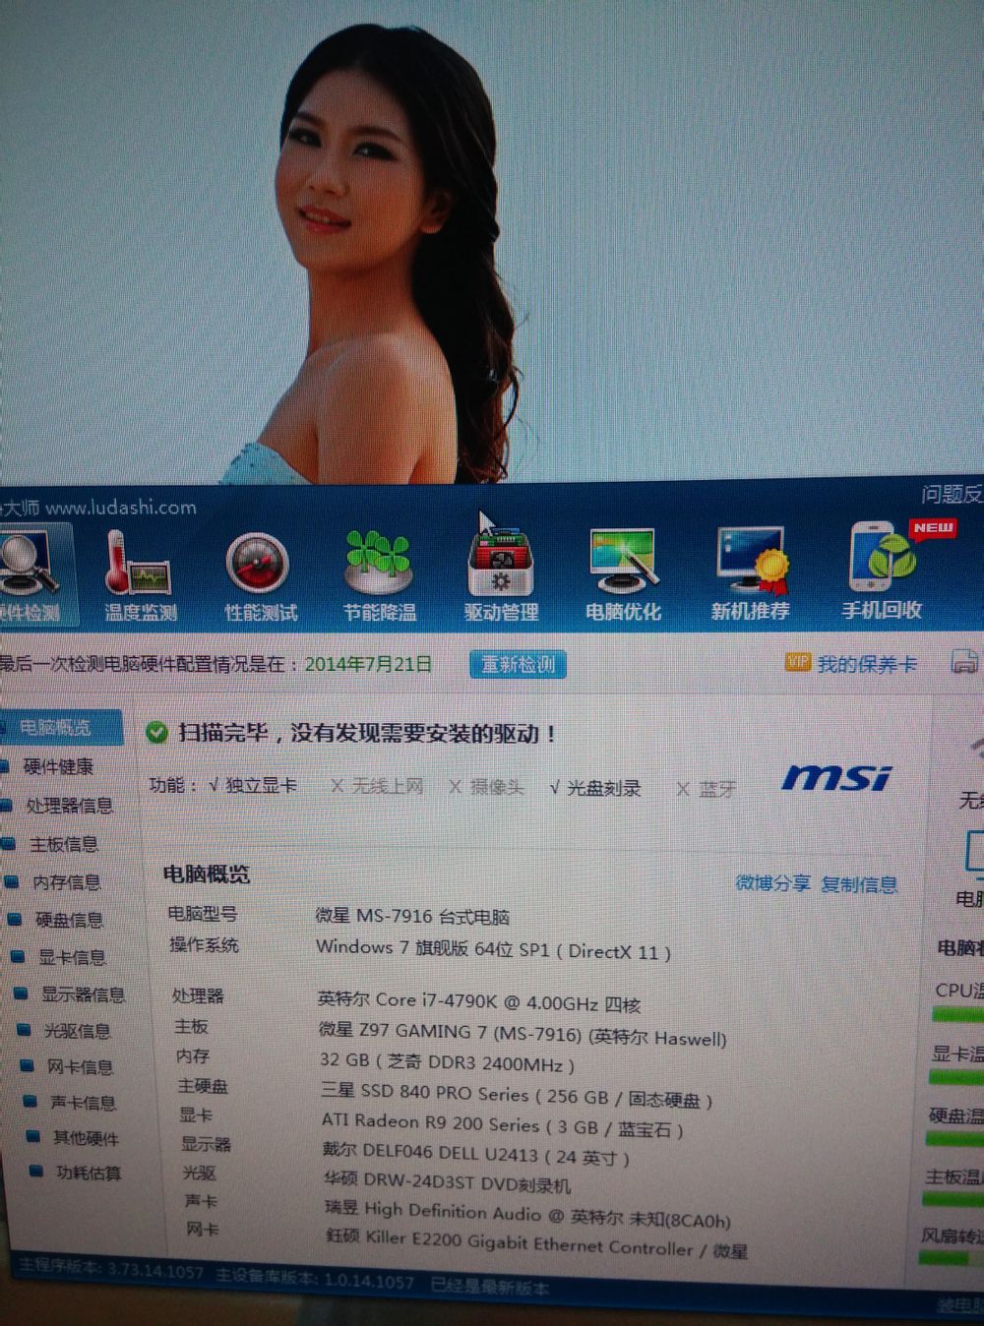
Task: Open 节能降温 energy saving clover icon
Action: 380,578
